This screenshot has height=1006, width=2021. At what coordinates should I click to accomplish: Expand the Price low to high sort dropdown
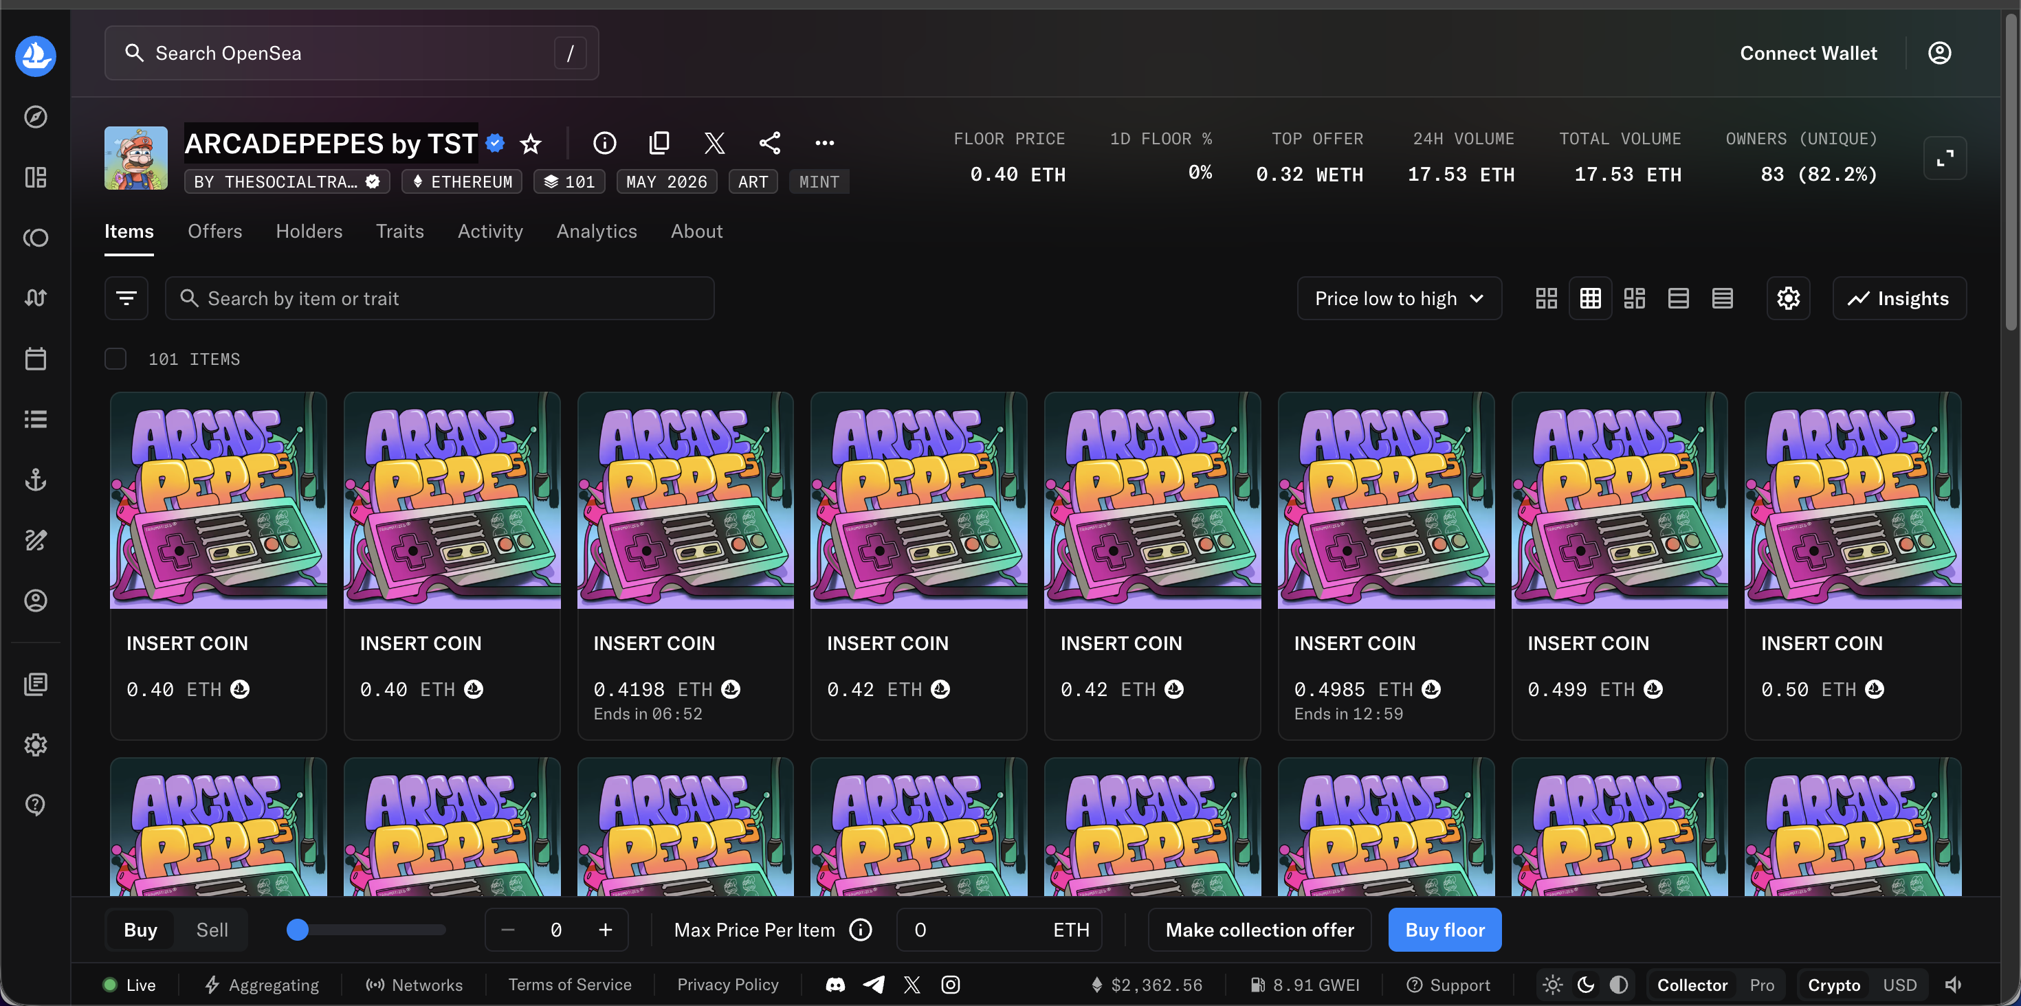pos(1399,298)
